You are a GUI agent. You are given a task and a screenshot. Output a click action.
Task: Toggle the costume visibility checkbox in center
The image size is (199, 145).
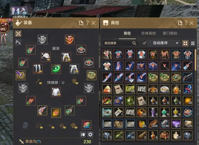pyautogui.click(x=56, y=78)
